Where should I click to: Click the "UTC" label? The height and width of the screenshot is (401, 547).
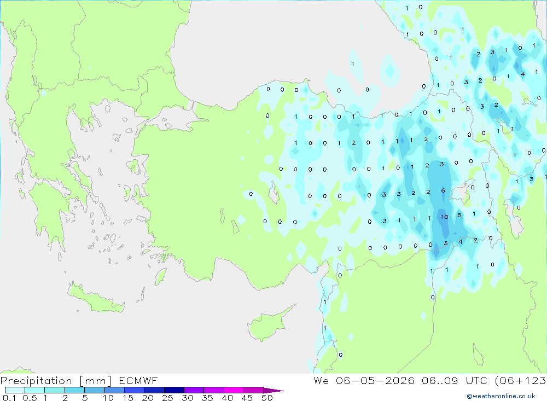(476, 380)
